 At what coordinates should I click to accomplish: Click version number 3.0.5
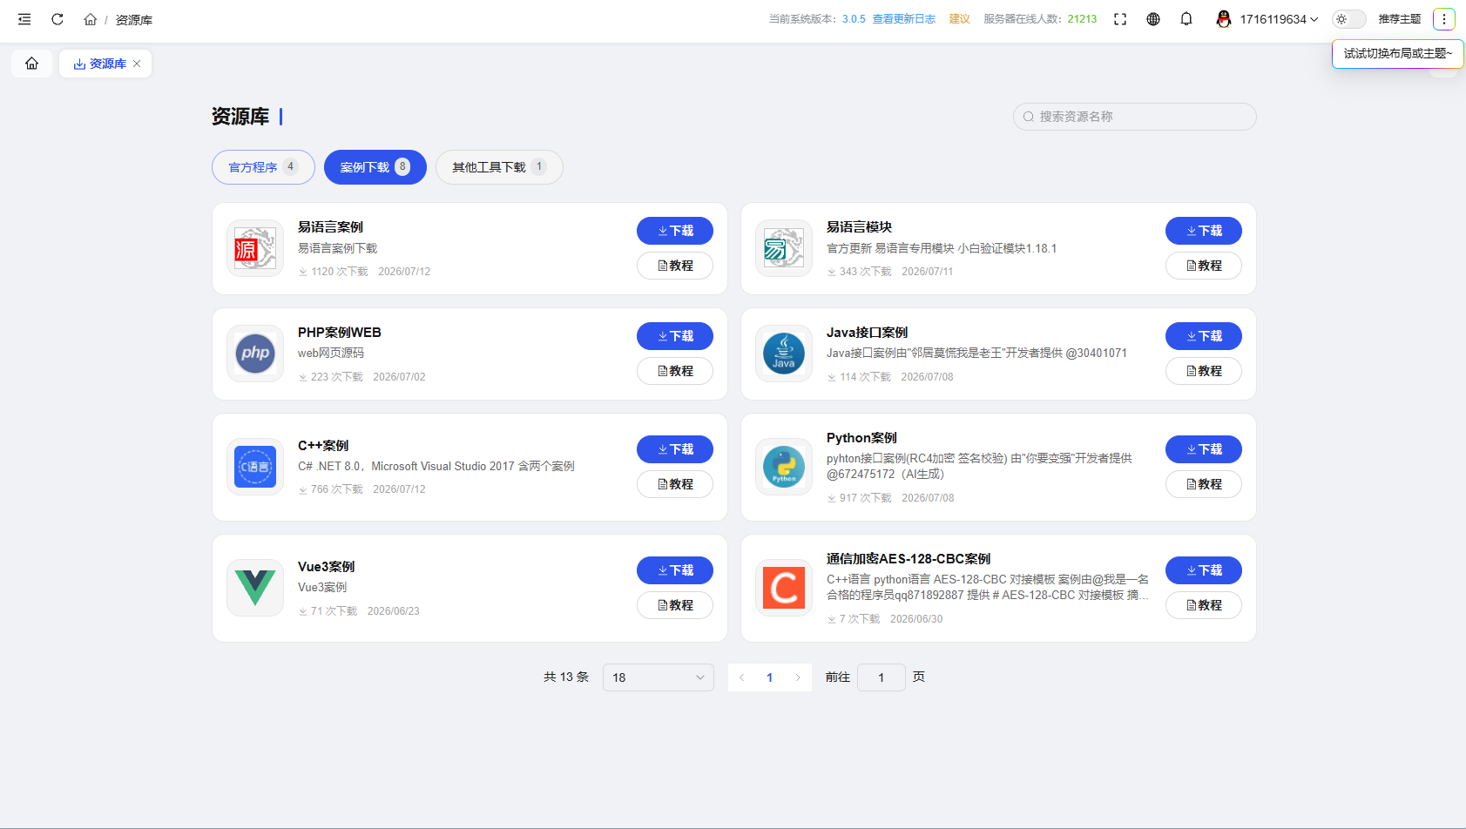(x=854, y=19)
